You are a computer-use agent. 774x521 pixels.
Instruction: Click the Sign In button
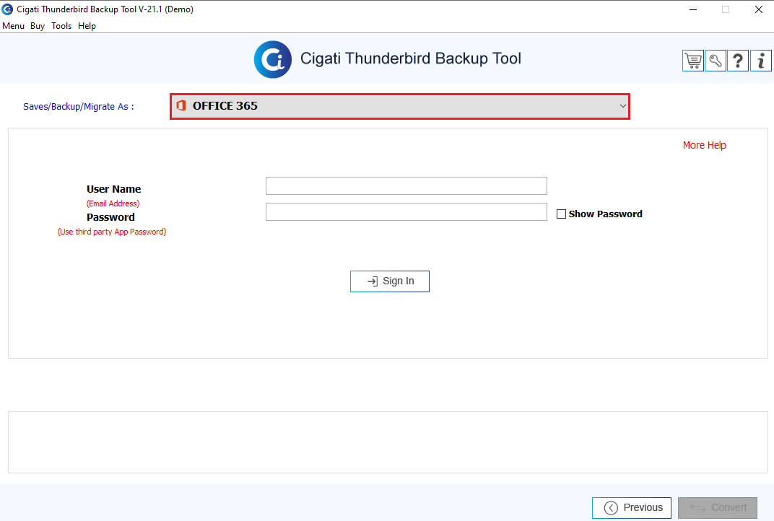click(x=390, y=281)
